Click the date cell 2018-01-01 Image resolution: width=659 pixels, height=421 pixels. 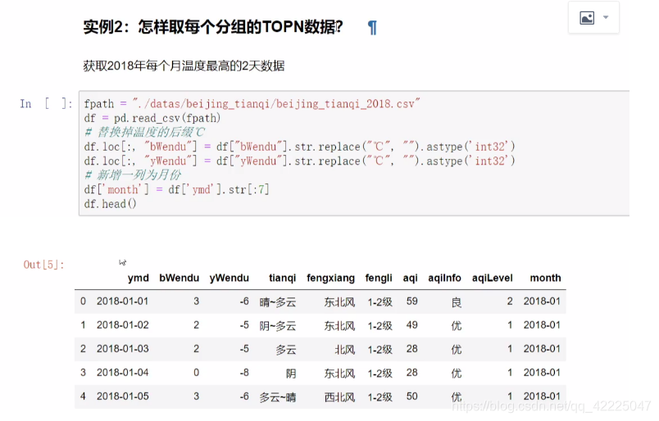point(122,301)
